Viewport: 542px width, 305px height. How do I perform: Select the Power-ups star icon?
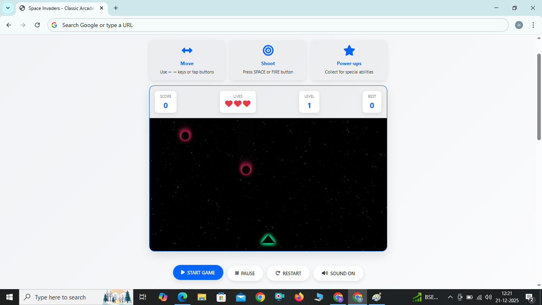(x=349, y=50)
